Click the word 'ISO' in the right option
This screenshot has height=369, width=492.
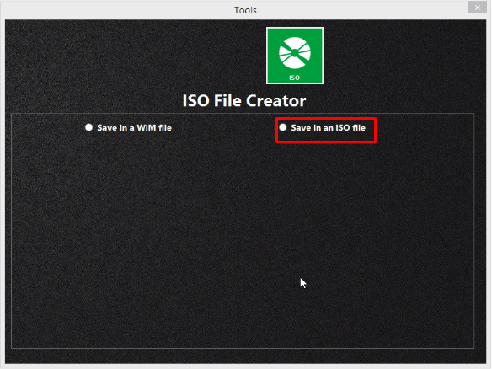click(343, 128)
